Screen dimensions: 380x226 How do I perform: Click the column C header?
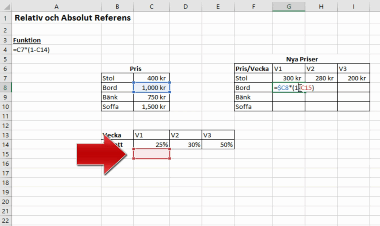coord(151,6)
